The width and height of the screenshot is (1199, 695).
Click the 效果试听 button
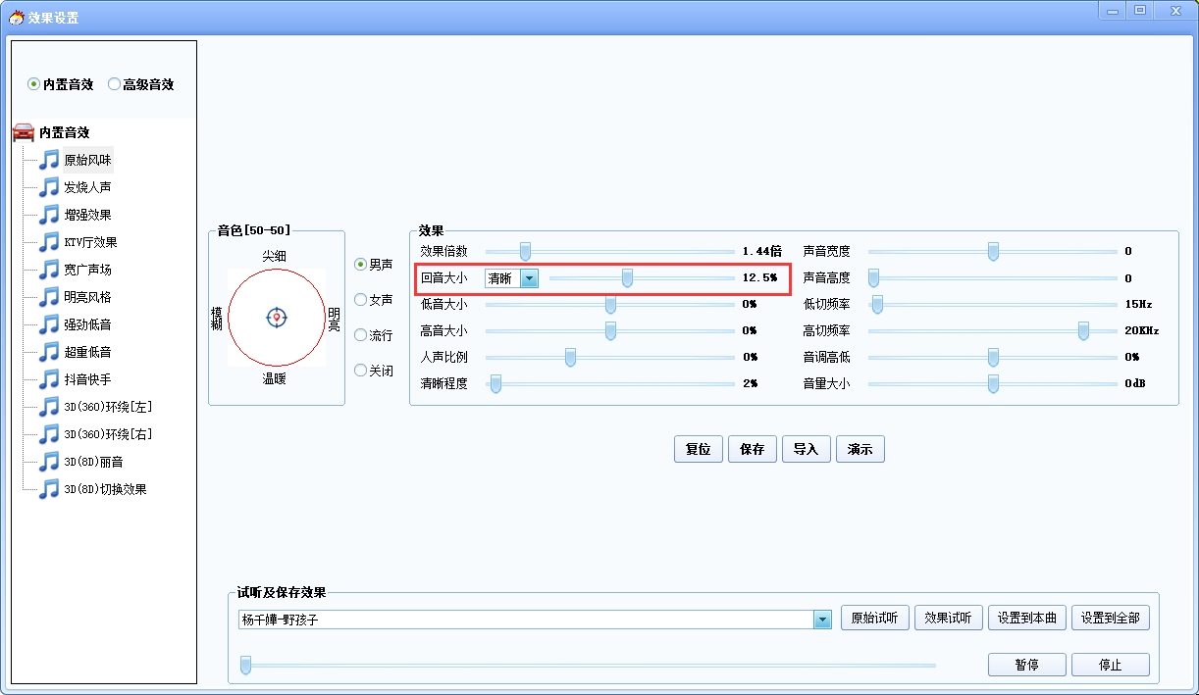point(949,618)
